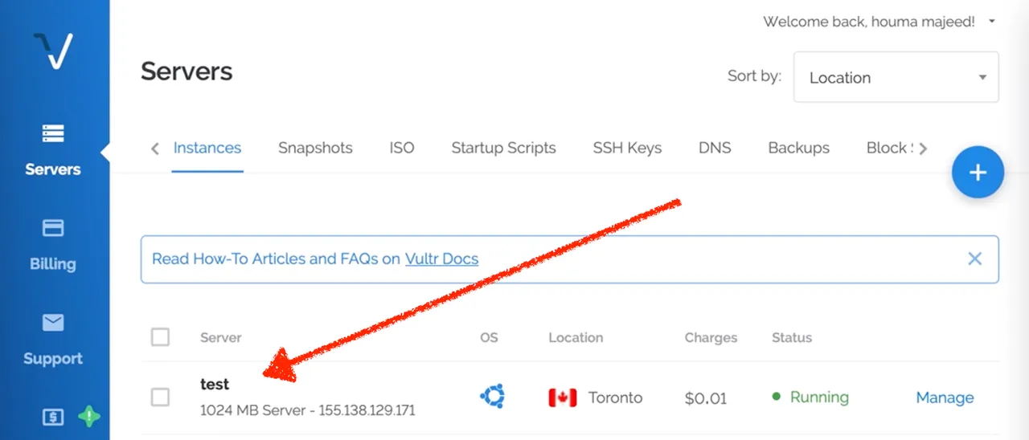The width and height of the screenshot is (1029, 440).
Task: Click the green alert diamond icon
Action: click(x=88, y=417)
